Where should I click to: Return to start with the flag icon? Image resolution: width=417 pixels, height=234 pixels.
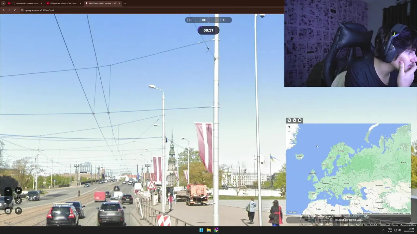[x=18, y=211]
